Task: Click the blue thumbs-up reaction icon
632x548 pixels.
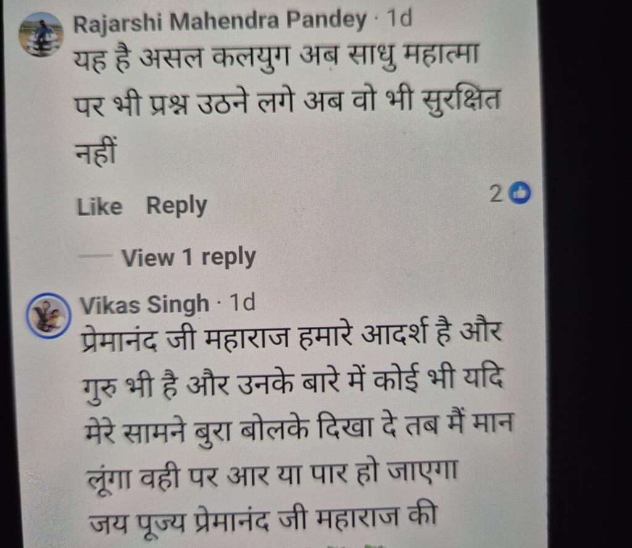Action: click(x=520, y=195)
